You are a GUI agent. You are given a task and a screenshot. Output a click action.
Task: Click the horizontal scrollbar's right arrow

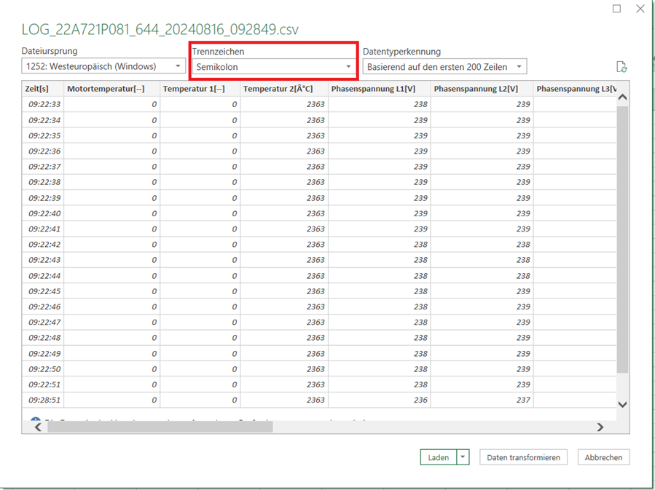tap(600, 427)
